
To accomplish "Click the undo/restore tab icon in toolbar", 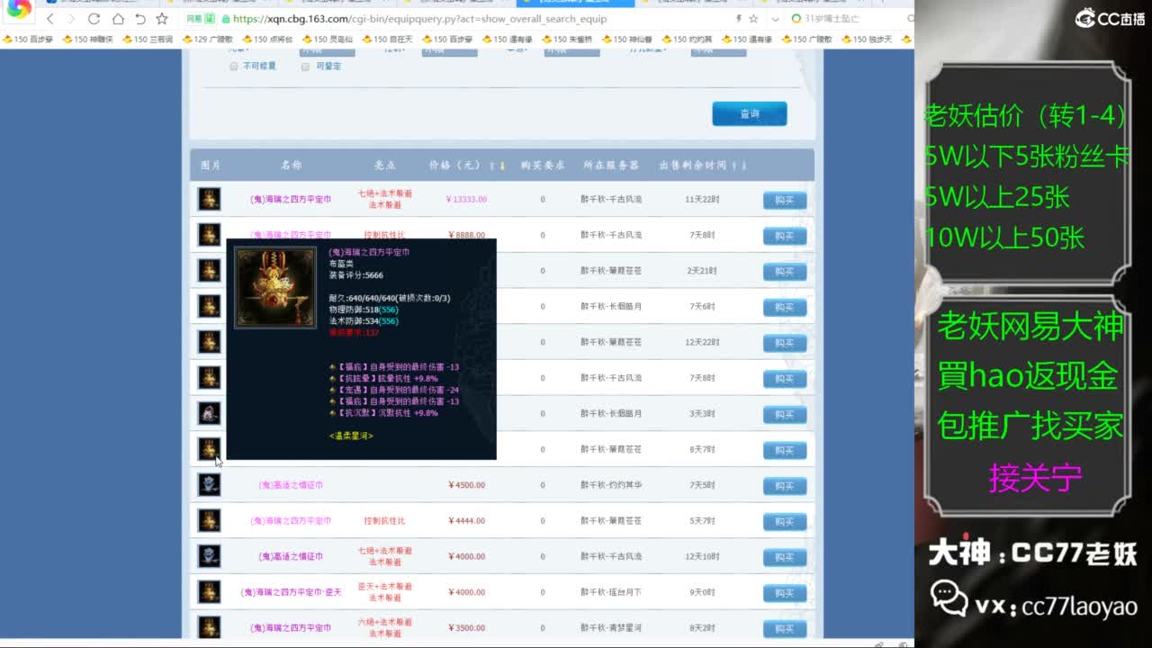I will tap(139, 19).
